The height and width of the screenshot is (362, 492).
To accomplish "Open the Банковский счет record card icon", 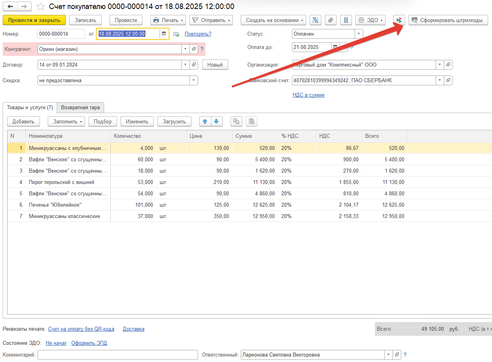I will [448, 81].
